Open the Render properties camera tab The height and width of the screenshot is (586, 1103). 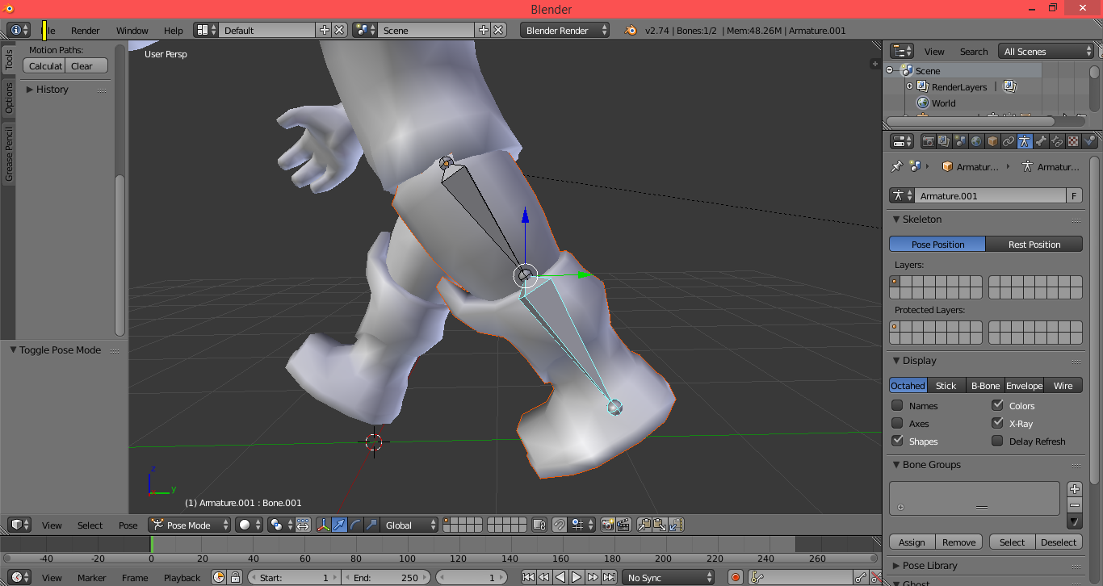point(929,141)
